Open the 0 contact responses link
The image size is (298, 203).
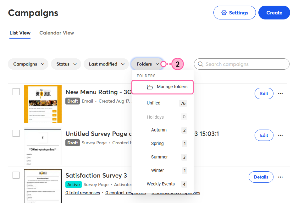tap(126, 193)
